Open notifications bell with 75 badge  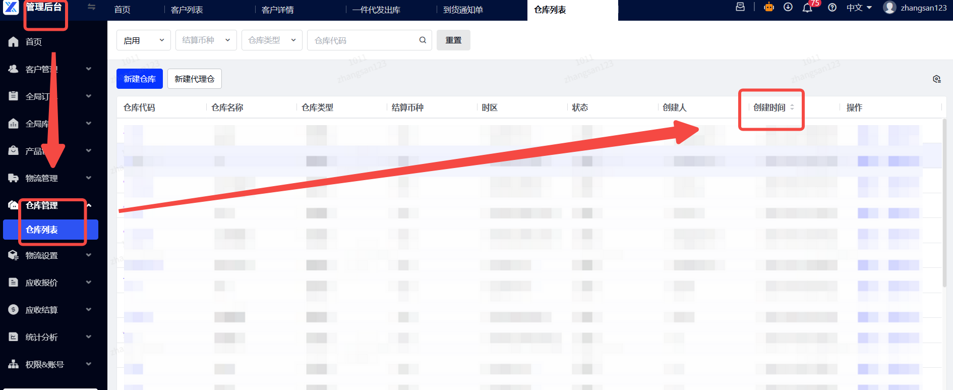pyautogui.click(x=807, y=8)
